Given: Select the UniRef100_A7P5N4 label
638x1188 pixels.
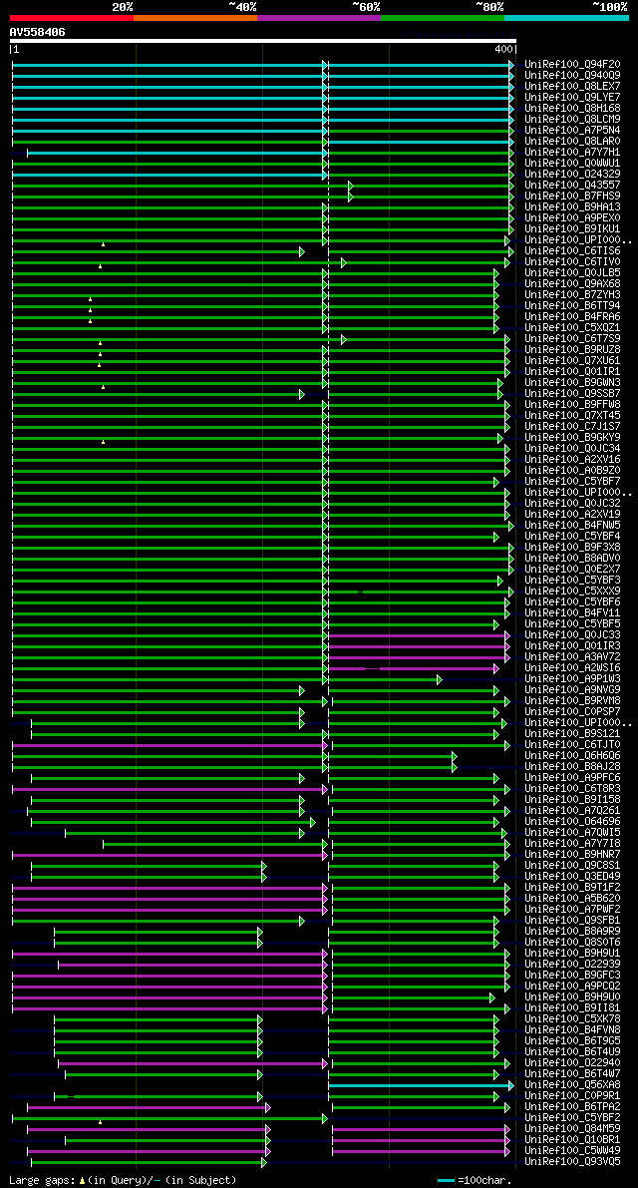Looking at the screenshot, I should [572, 131].
